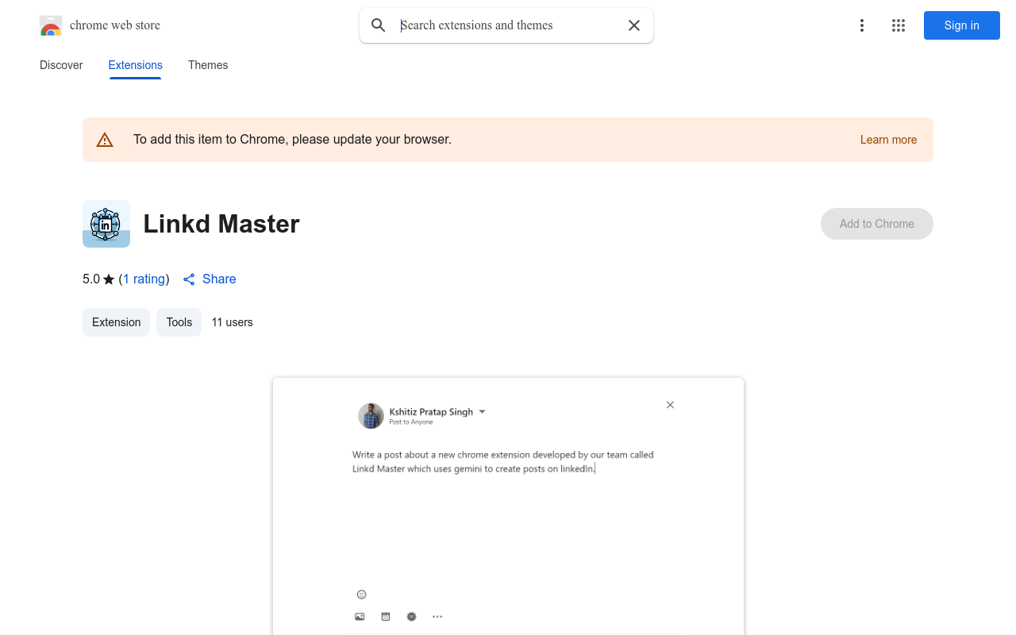This screenshot has width=1016, height=635.
Task: Click the add image icon in screenshot
Action: tap(360, 617)
